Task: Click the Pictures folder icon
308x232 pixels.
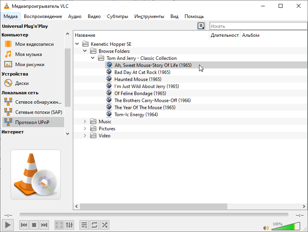Action: point(93,129)
